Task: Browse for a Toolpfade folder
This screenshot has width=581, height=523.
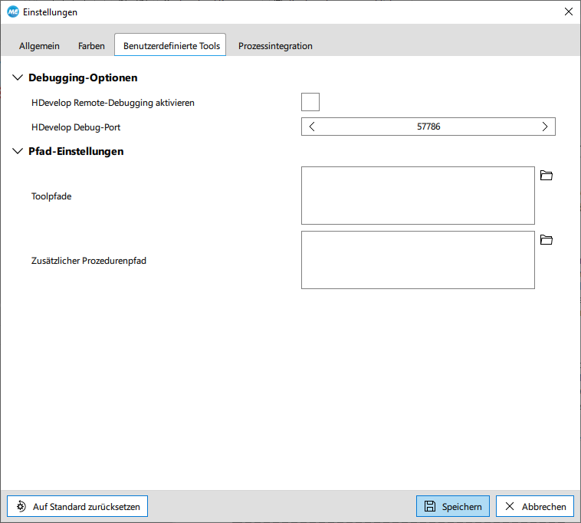Action: click(x=546, y=176)
